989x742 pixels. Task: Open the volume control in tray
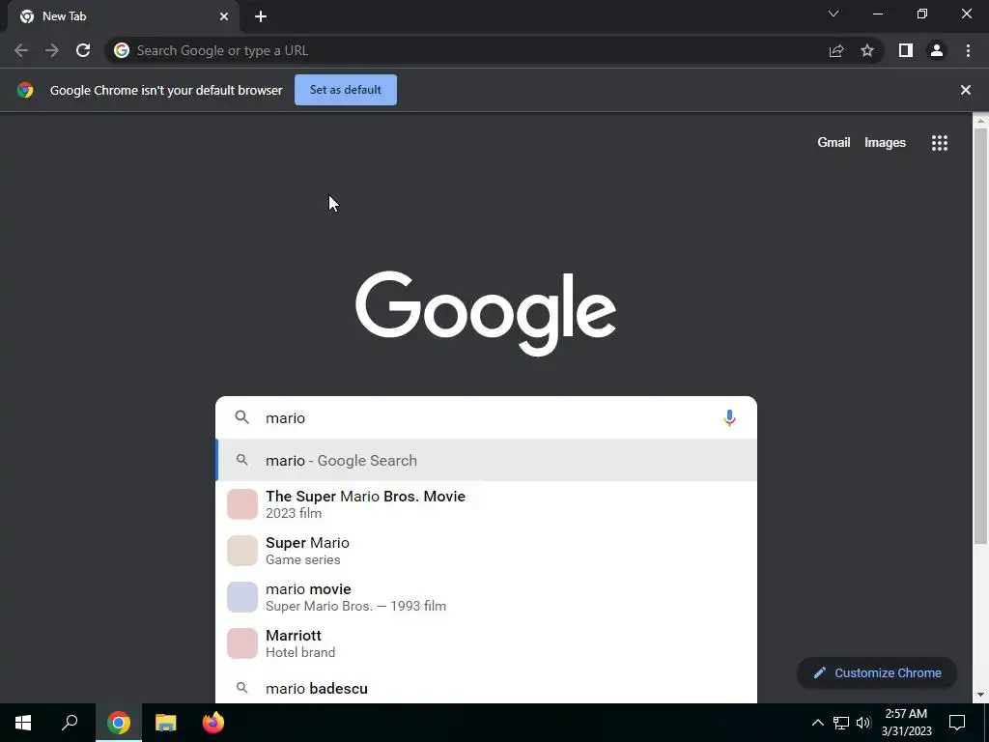point(863,723)
